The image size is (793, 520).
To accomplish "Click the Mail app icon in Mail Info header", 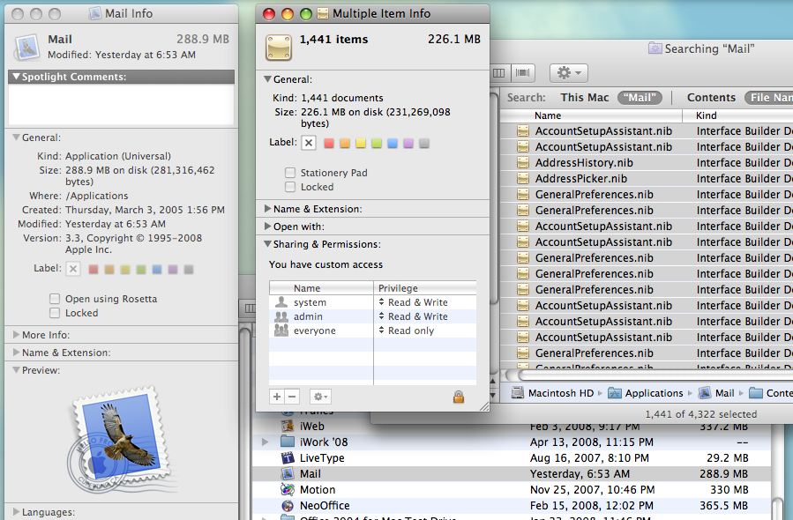I will point(27,47).
